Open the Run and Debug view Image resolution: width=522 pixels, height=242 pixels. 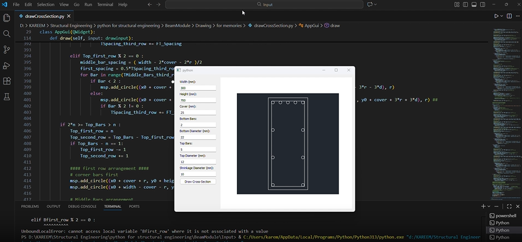(x=7, y=65)
